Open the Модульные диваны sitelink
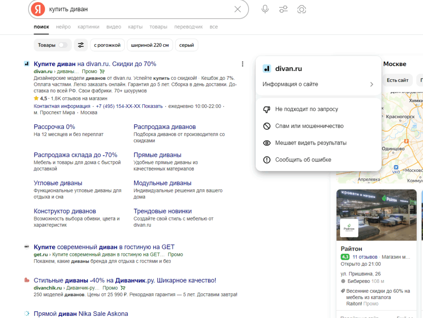The image size is (423, 318). 162,183
